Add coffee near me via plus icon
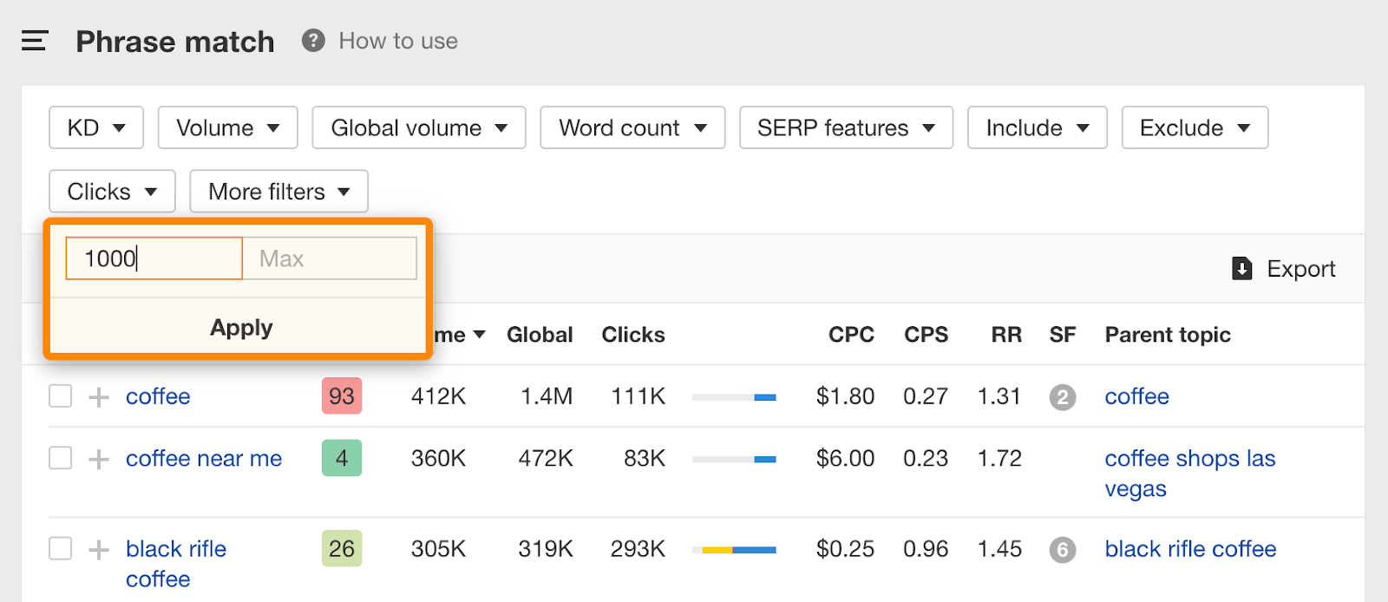Viewport: 1388px width, 602px height. point(99,459)
